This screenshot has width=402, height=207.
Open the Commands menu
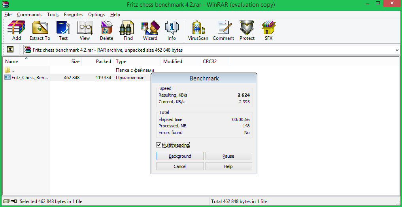29,15
